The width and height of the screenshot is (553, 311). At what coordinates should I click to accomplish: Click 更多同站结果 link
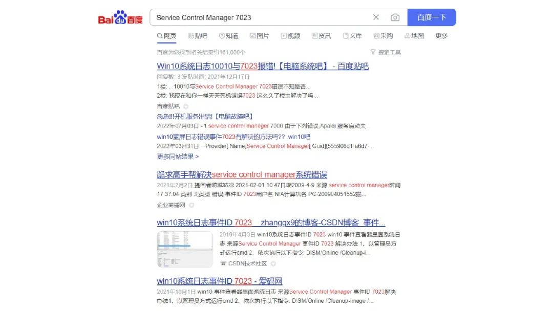[x=178, y=157]
